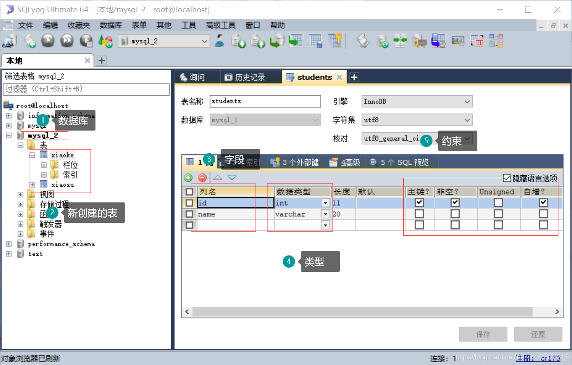Add a new connection tab beside 本地
Image resolution: width=572 pixels, height=365 pixels.
[x=102, y=61]
